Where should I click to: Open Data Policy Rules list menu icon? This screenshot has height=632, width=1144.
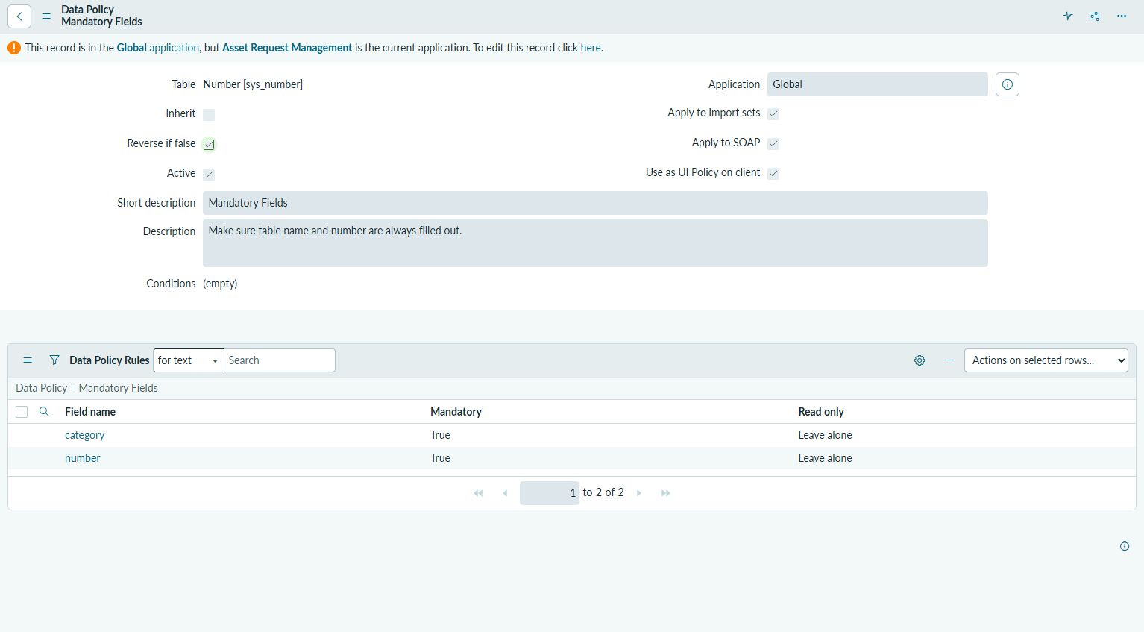pyautogui.click(x=28, y=360)
